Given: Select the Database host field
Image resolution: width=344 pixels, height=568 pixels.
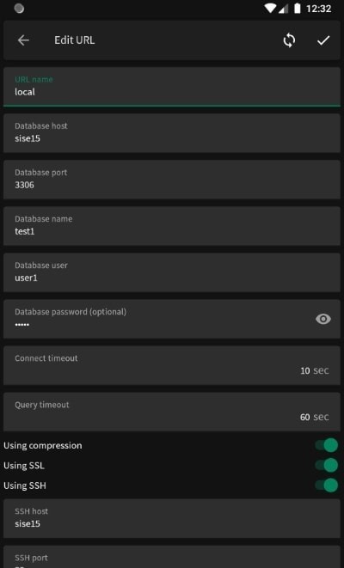Looking at the screenshot, I should 172,133.
